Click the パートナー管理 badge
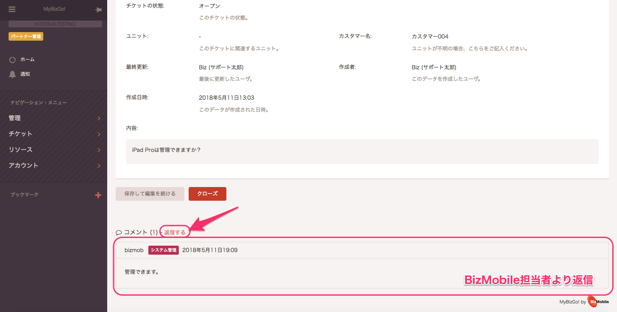 pos(26,36)
